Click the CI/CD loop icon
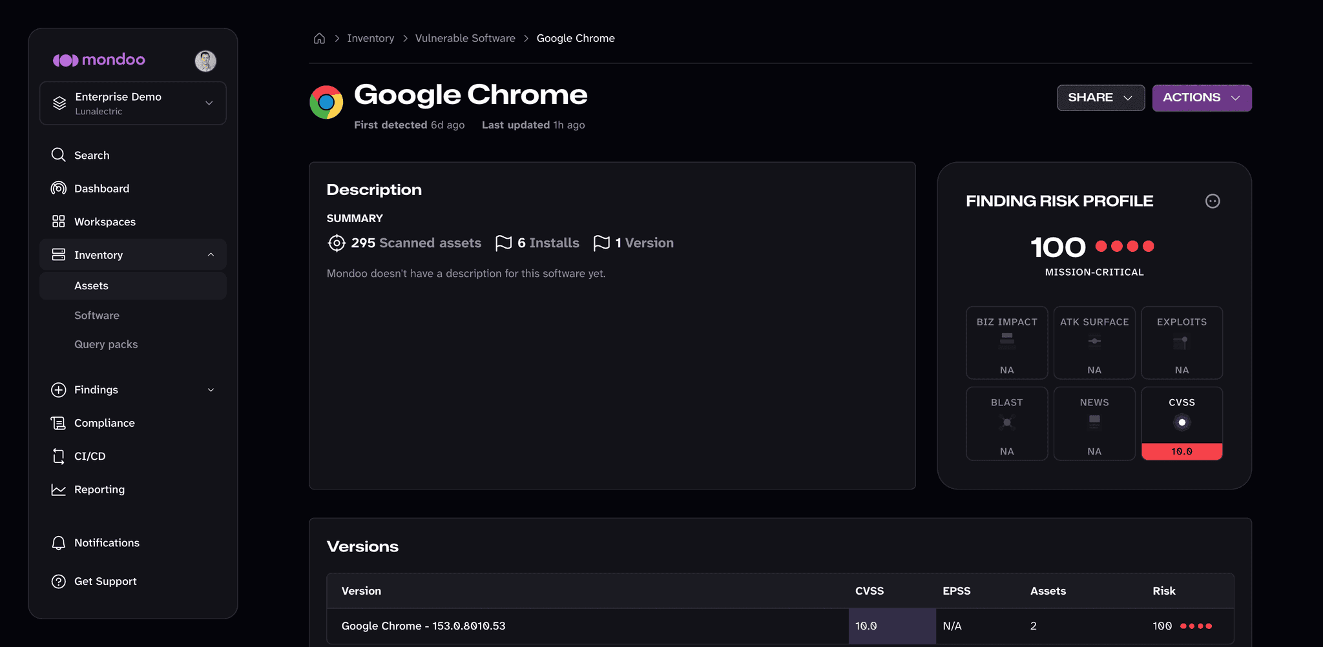 pyautogui.click(x=58, y=456)
